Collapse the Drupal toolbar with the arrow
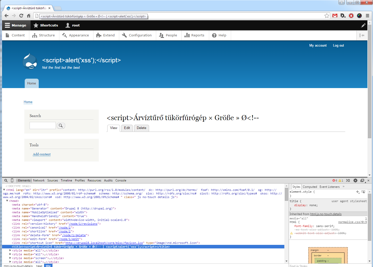 pyautogui.click(x=362, y=35)
